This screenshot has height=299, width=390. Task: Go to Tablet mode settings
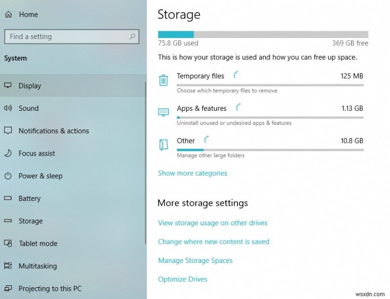pyautogui.click(x=38, y=243)
